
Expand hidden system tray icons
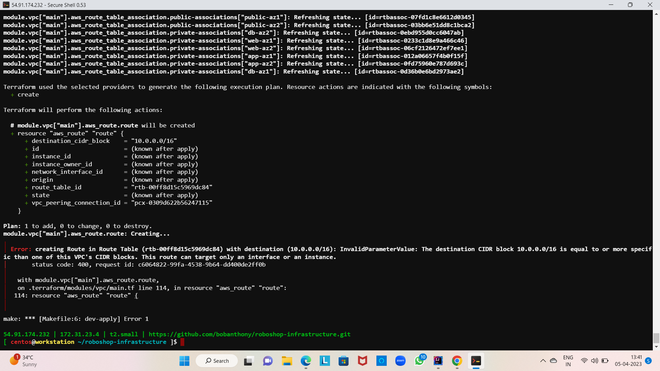[543, 361]
